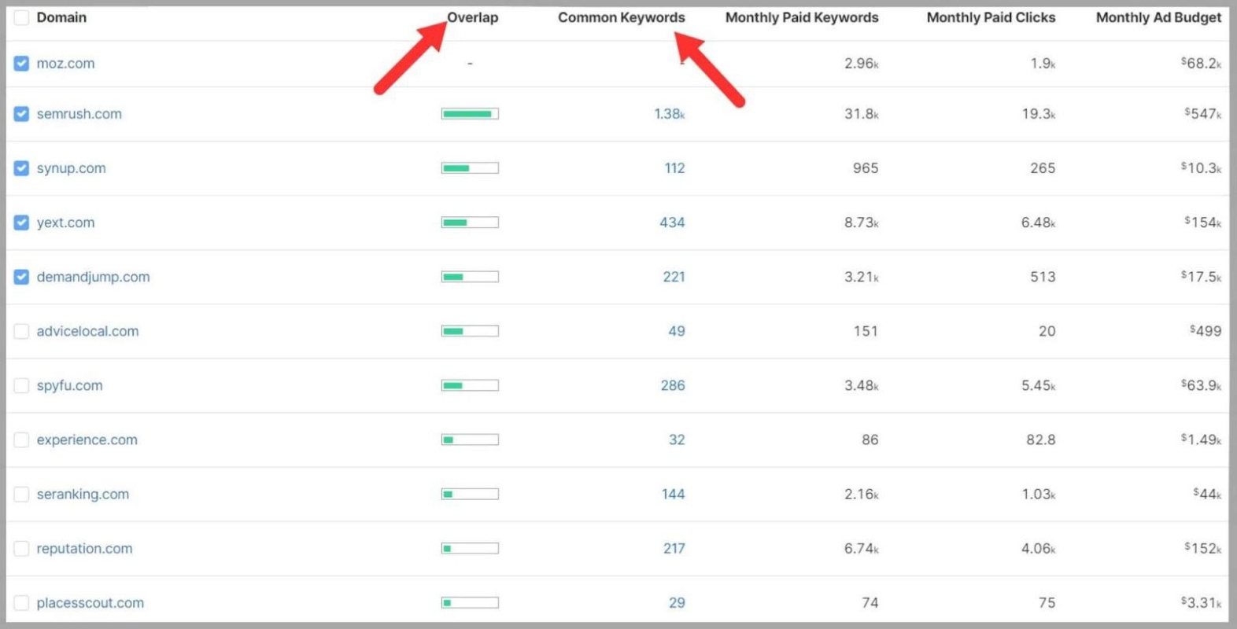
Task: Check the advicelocal.com checkbox
Action: tap(21, 331)
